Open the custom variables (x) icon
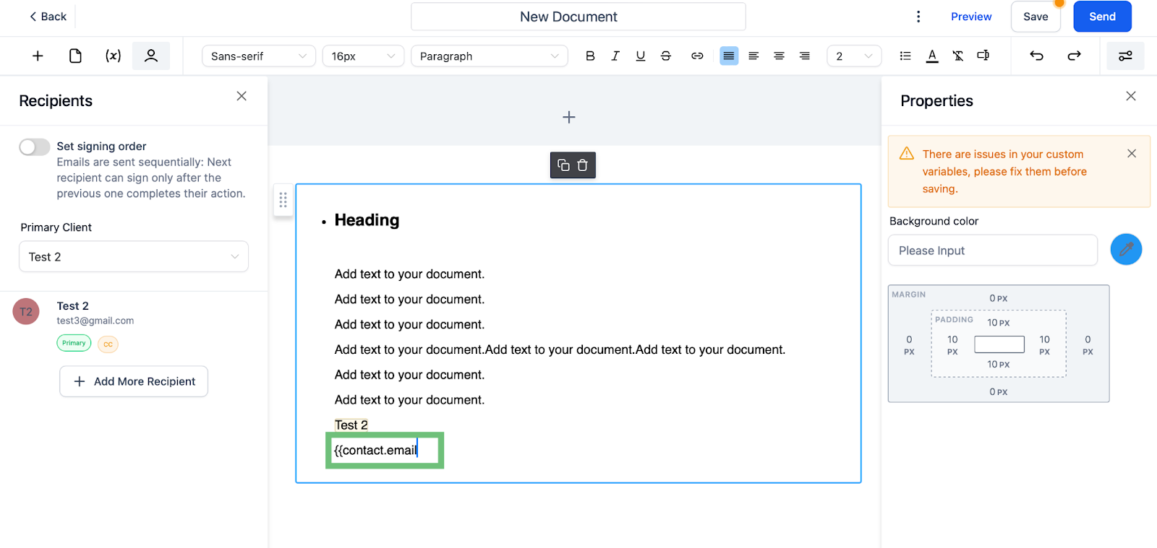1157x548 pixels. point(113,56)
